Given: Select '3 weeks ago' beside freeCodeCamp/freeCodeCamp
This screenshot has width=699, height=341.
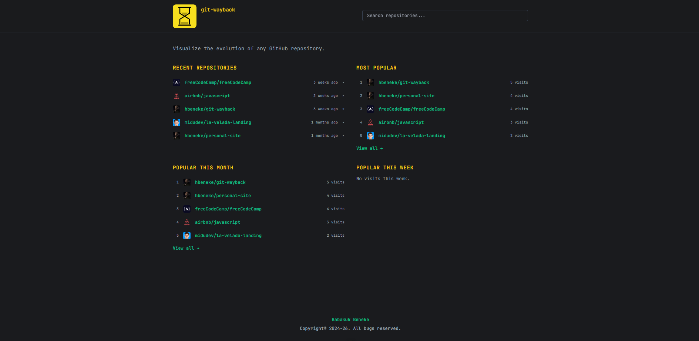Looking at the screenshot, I should click(x=326, y=82).
